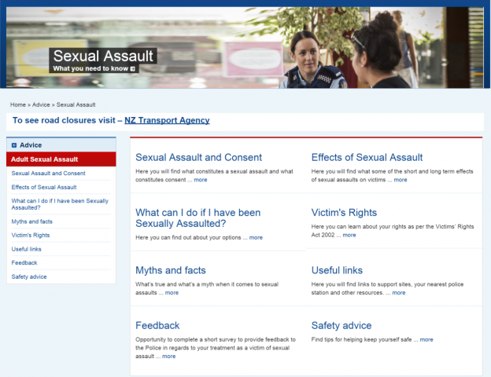
Task: Open Victim's Rights in sidebar
Action: (x=31, y=236)
